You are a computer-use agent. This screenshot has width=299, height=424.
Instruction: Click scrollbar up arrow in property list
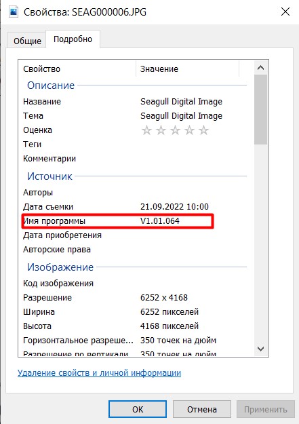click(260, 68)
